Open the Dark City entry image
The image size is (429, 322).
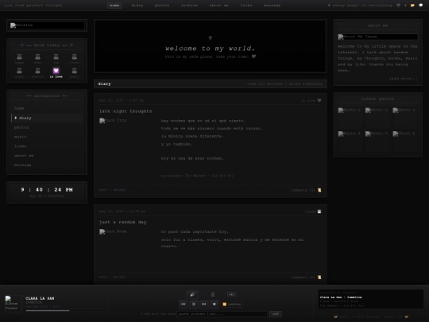pos(113,121)
